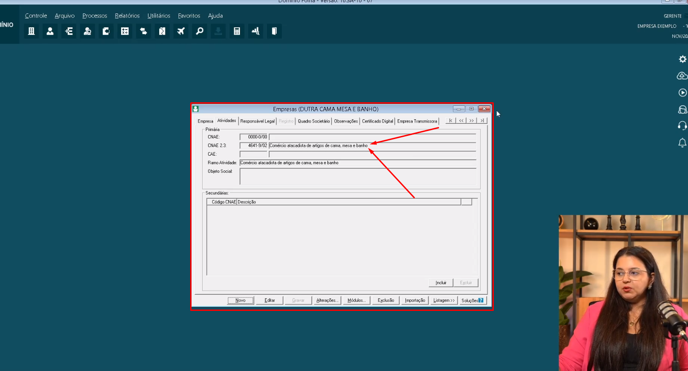Click the employee person icon in toolbar
This screenshot has width=688, height=371.
tap(50, 31)
